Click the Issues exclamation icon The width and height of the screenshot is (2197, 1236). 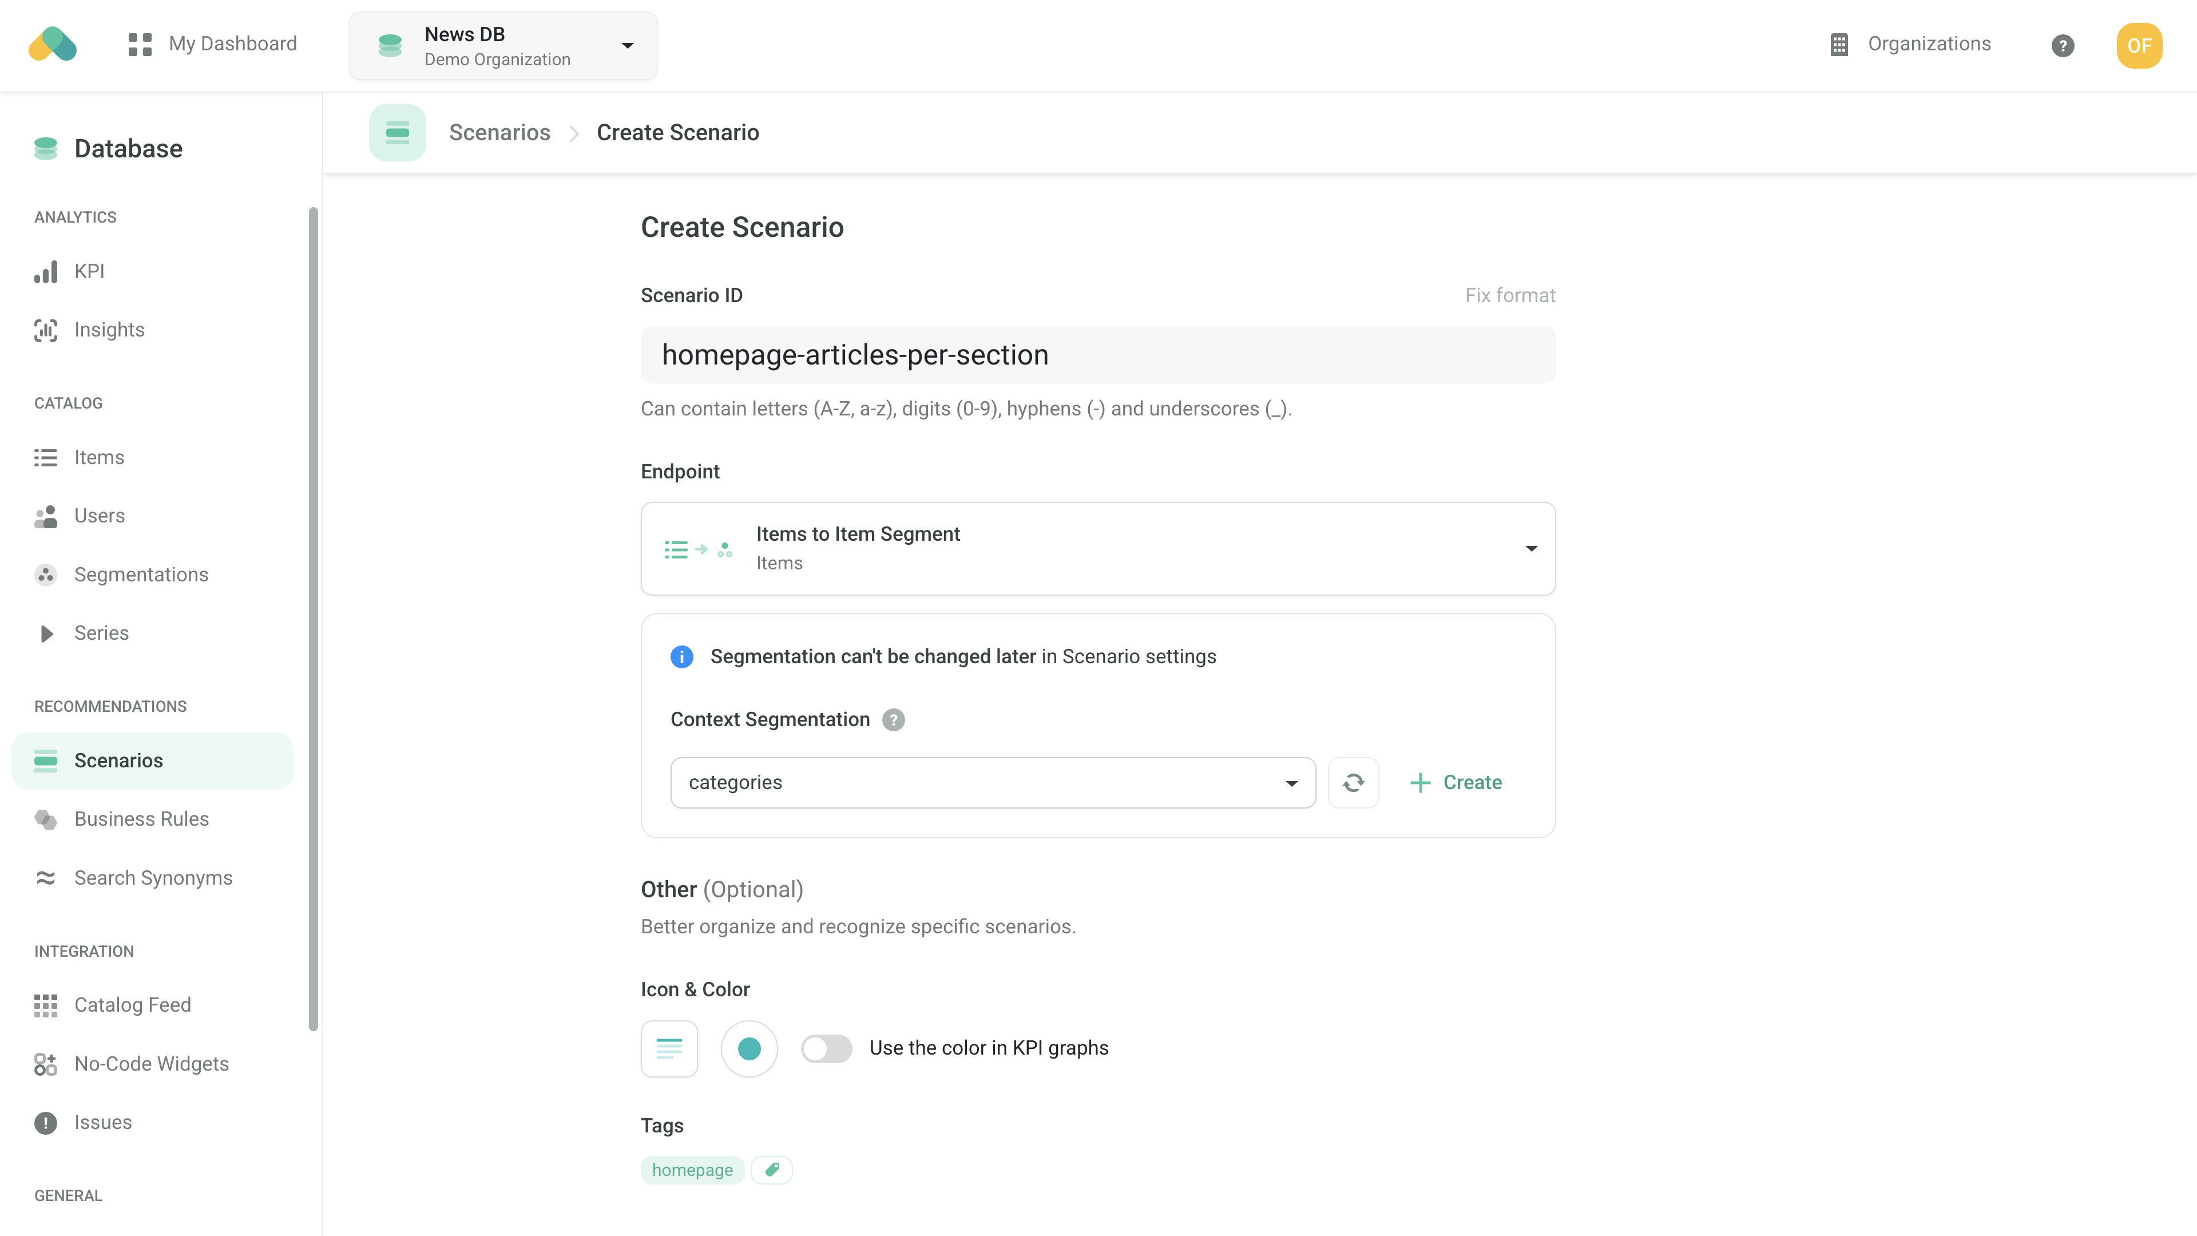coord(45,1123)
